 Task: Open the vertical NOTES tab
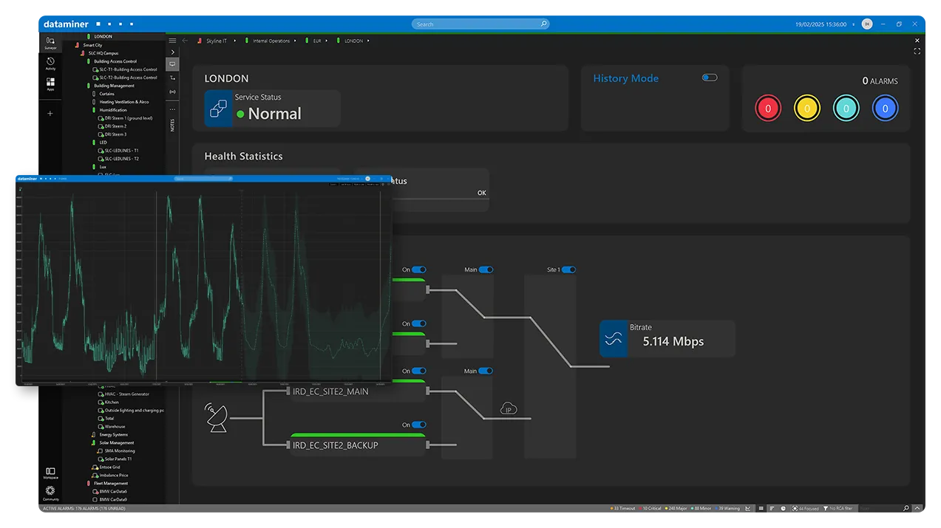point(172,125)
